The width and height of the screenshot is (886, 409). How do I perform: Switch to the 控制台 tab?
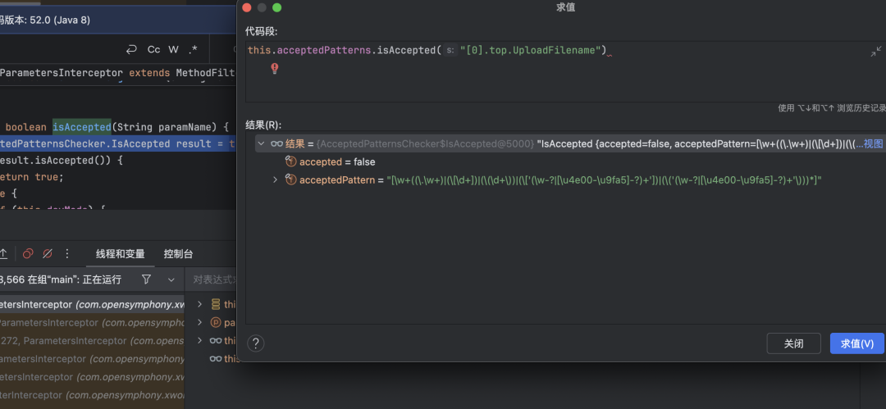click(179, 253)
